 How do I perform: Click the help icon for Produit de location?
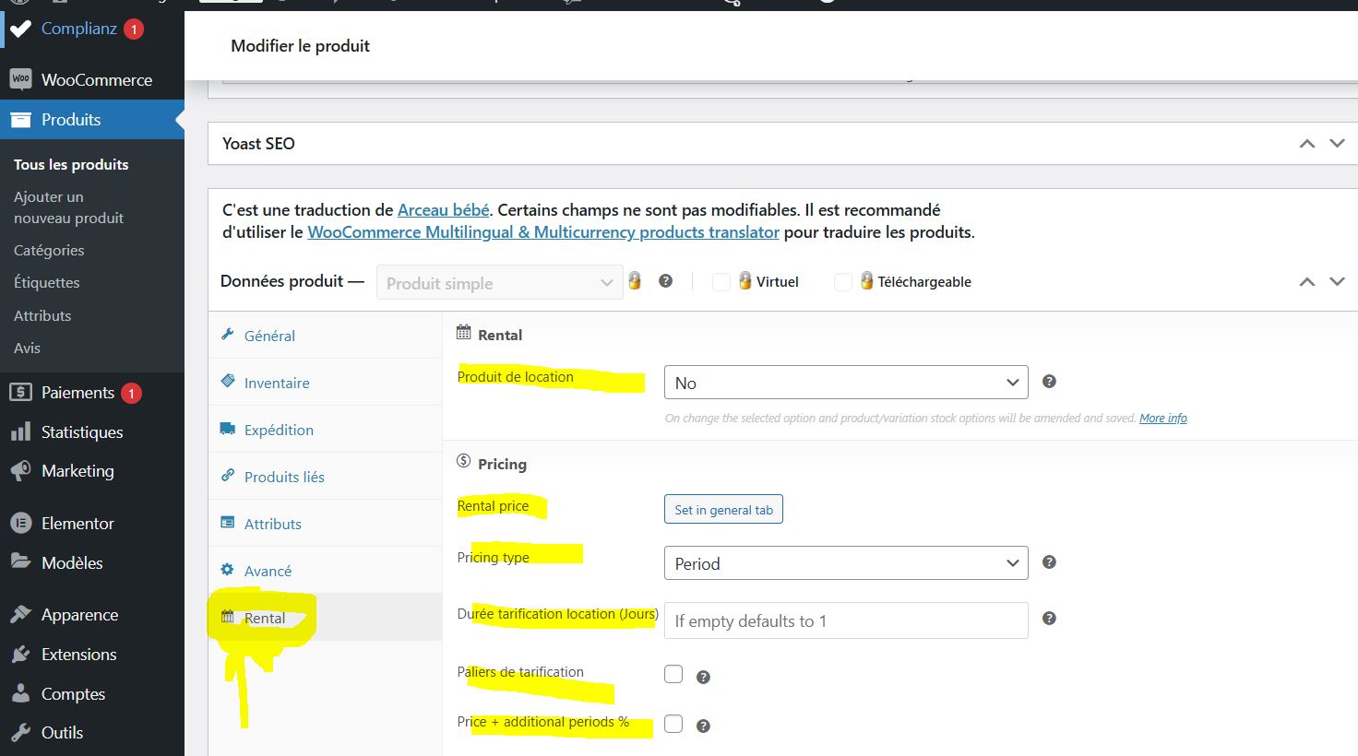tap(1049, 382)
